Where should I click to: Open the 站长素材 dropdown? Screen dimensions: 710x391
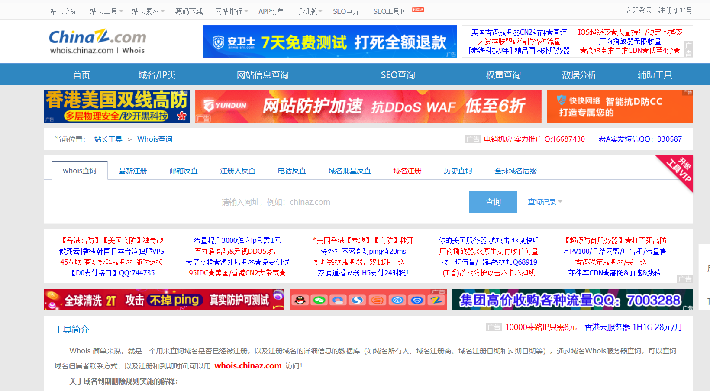pos(147,11)
